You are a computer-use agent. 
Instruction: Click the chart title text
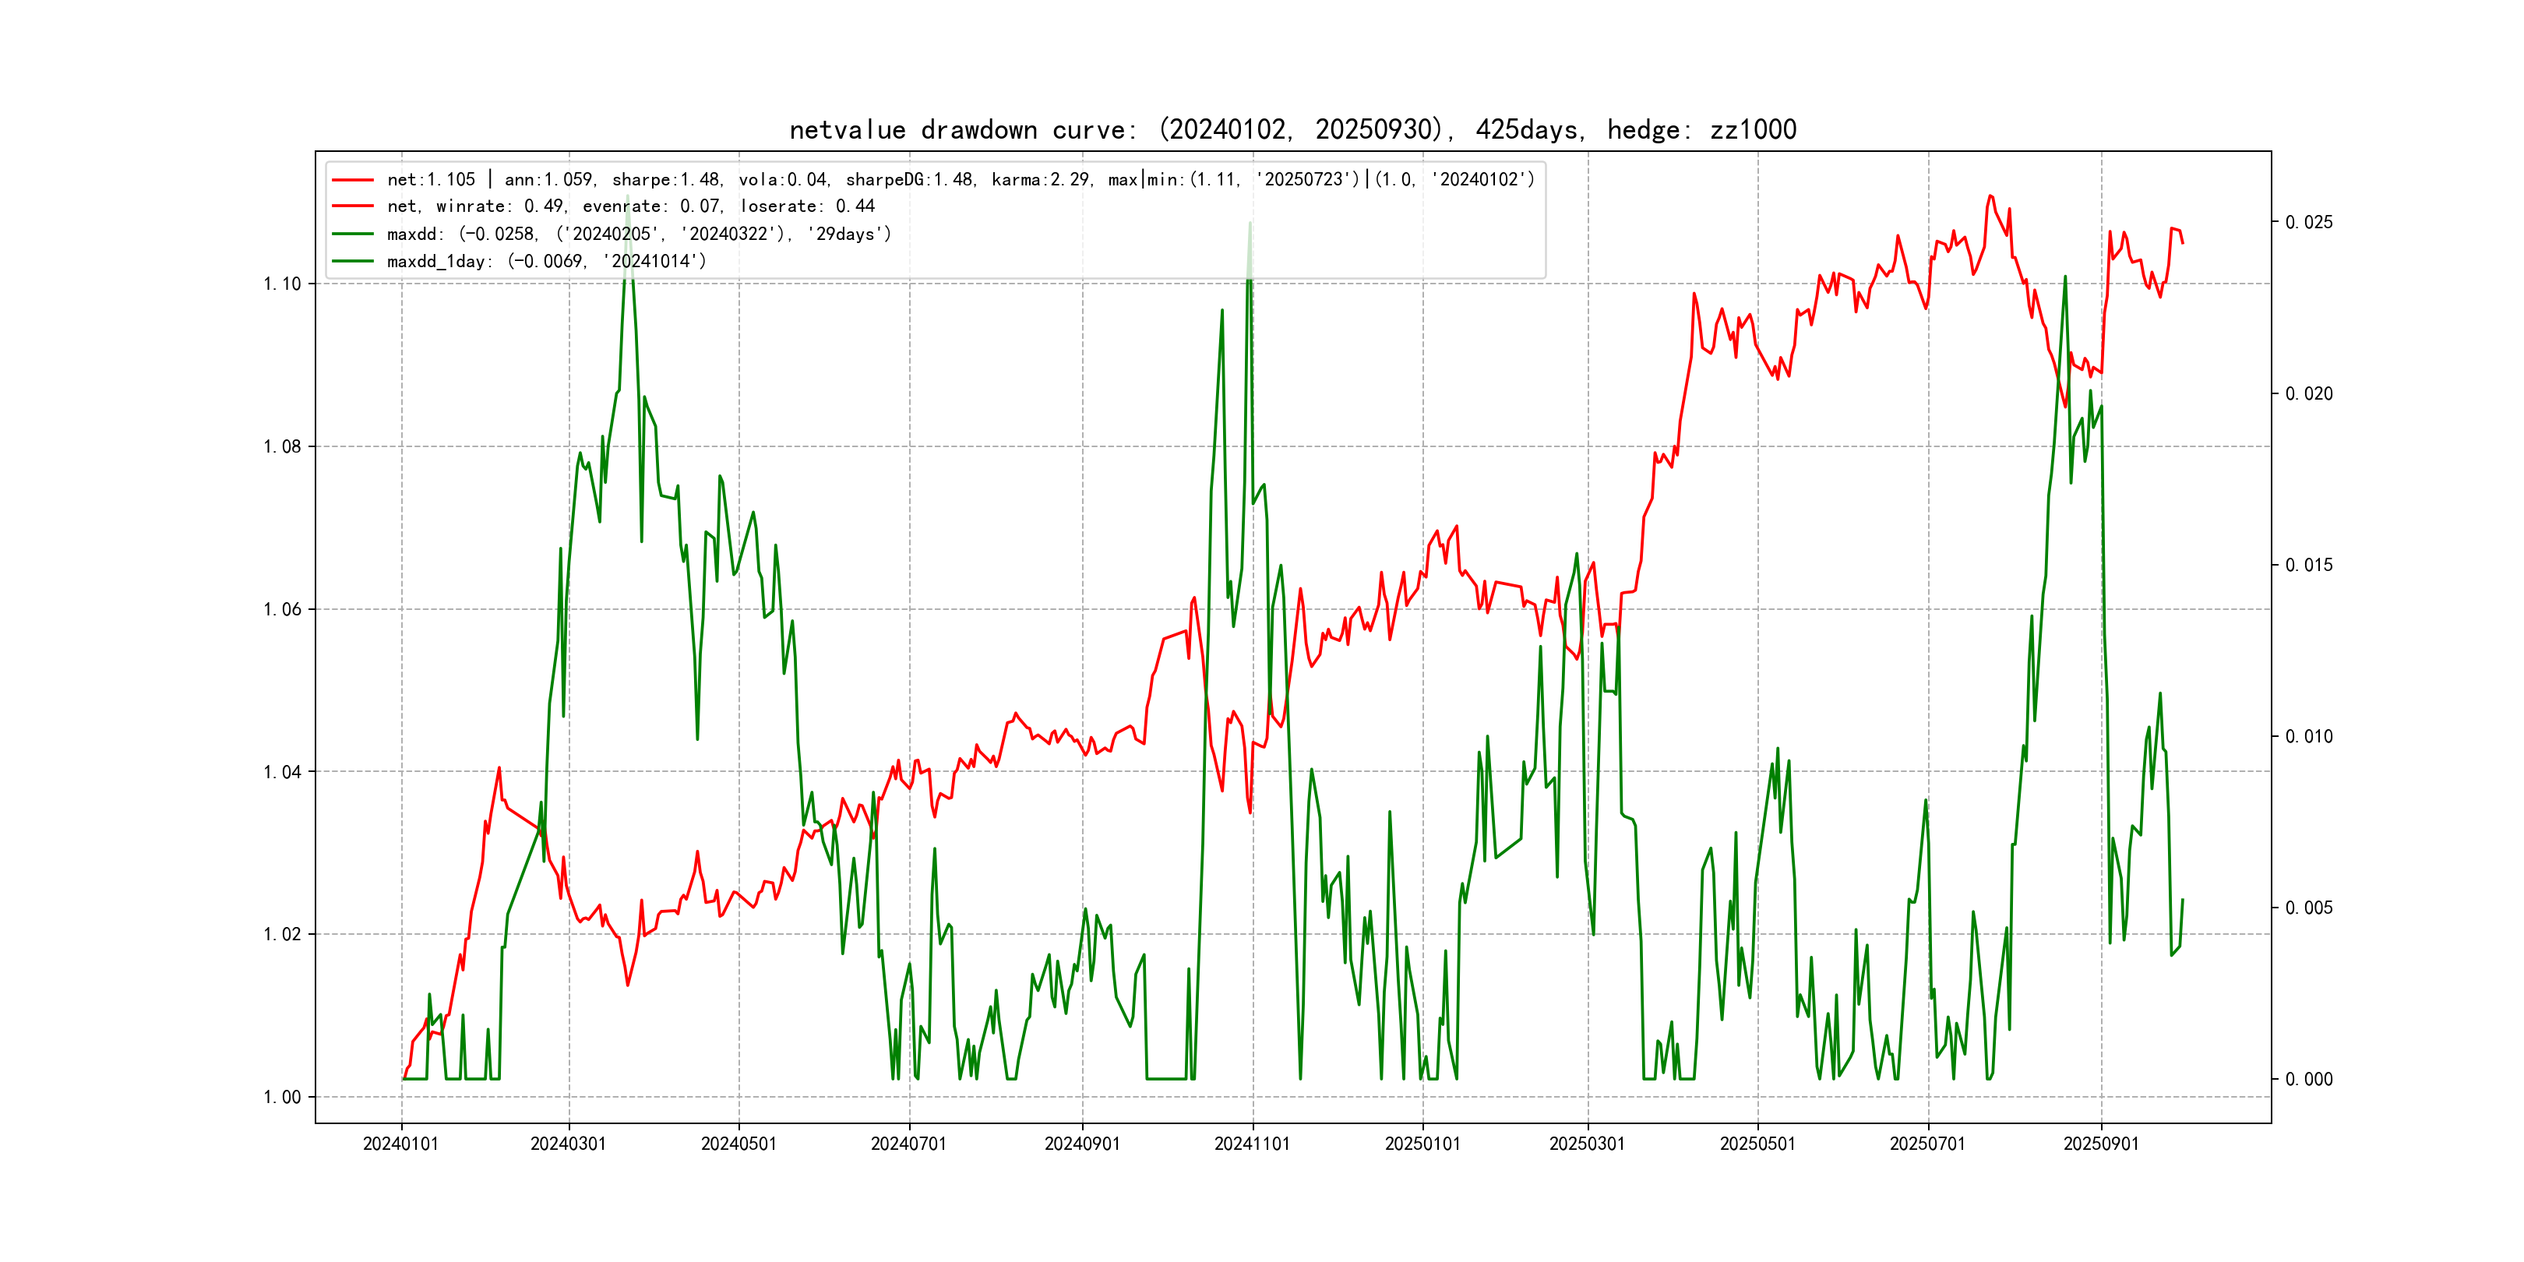(x=1292, y=130)
